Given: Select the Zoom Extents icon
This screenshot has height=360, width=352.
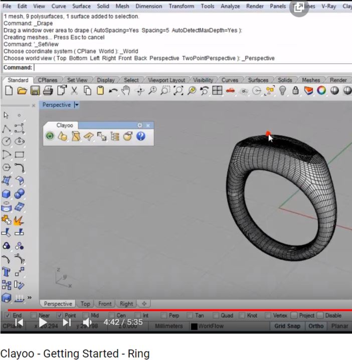Looking at the screenshot, I should tap(178, 90).
